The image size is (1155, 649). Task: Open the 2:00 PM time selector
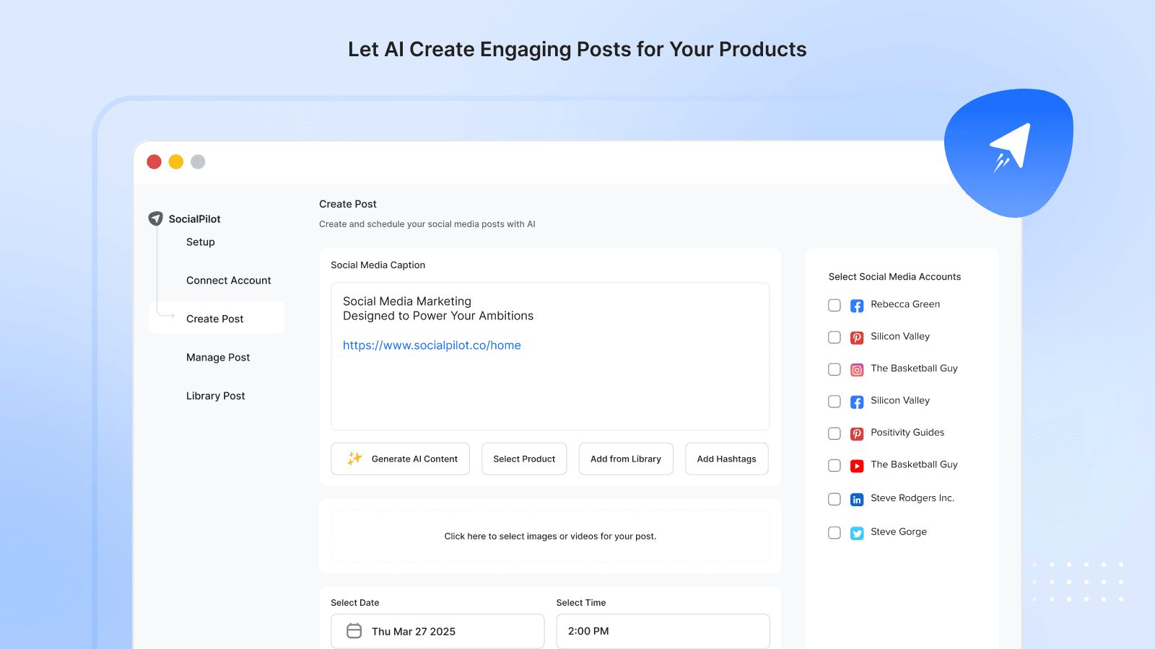(x=662, y=630)
